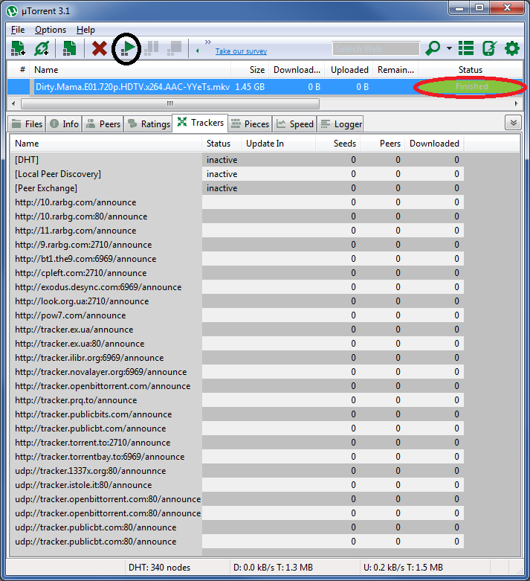530x581 pixels.
Task: Click the torrent list left scroll arrow
Action: [13, 103]
